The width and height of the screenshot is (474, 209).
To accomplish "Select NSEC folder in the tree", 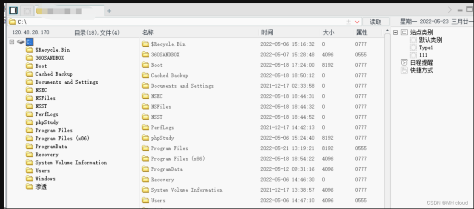I will [x=41, y=90].
